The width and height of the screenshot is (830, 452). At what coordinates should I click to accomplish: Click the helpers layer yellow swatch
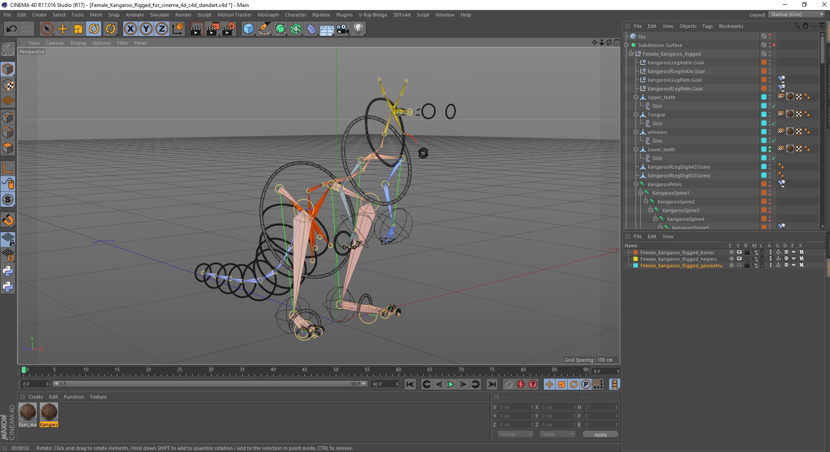tap(636, 259)
